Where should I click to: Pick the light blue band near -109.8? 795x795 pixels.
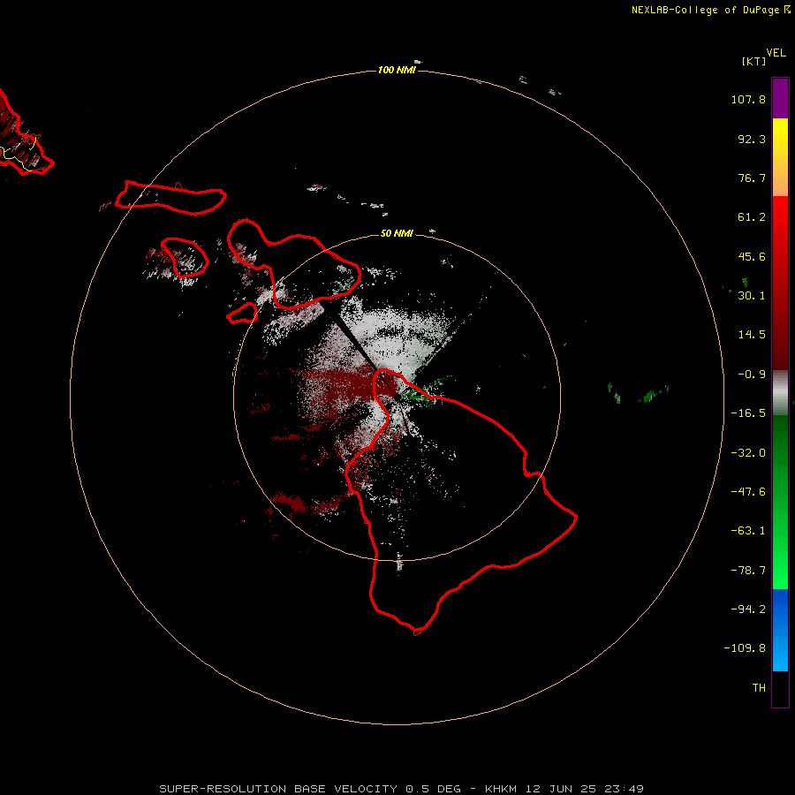click(780, 652)
